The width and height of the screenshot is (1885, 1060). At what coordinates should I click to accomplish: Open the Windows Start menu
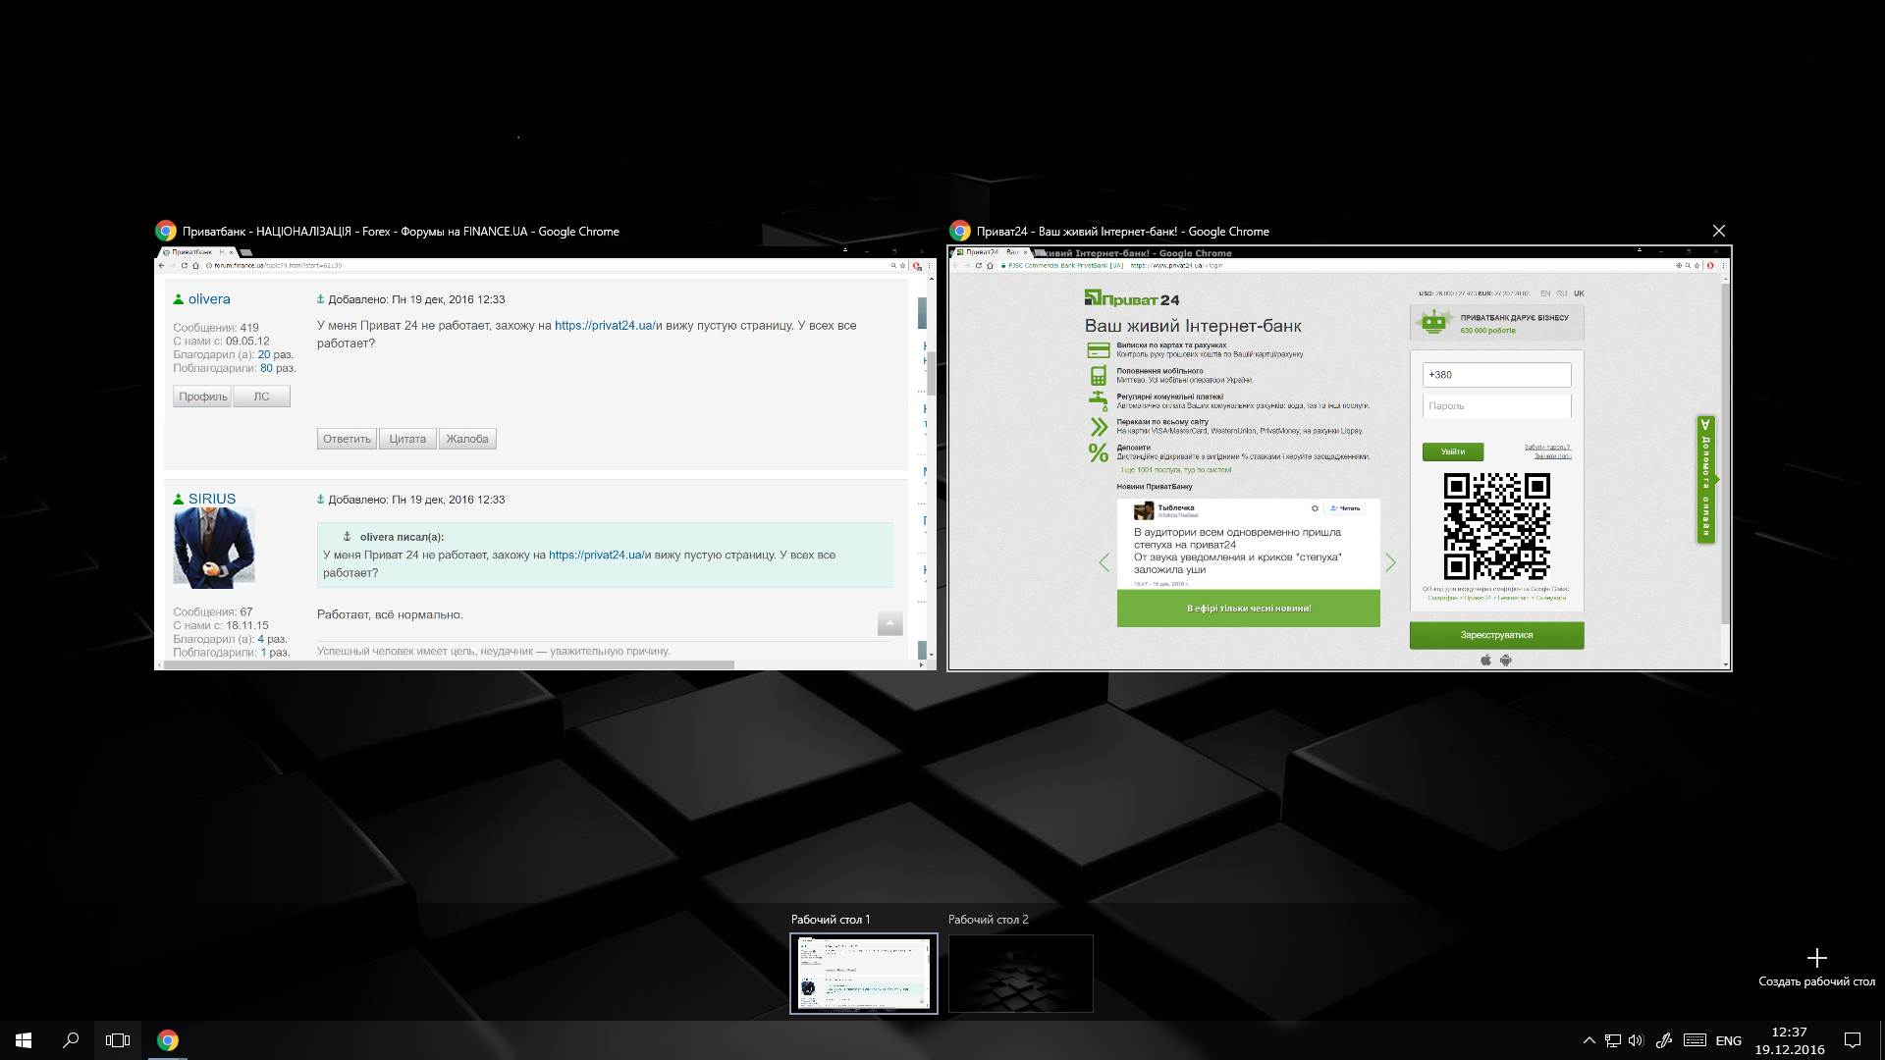(24, 1040)
